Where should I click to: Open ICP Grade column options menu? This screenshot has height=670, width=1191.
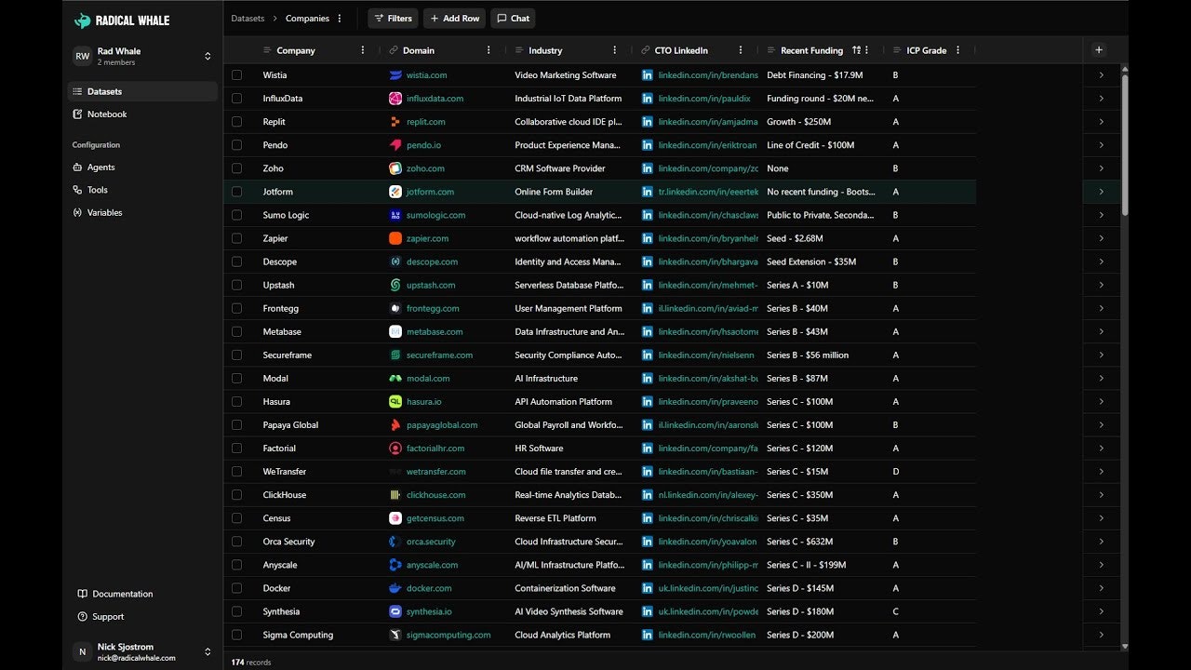pyautogui.click(x=957, y=50)
